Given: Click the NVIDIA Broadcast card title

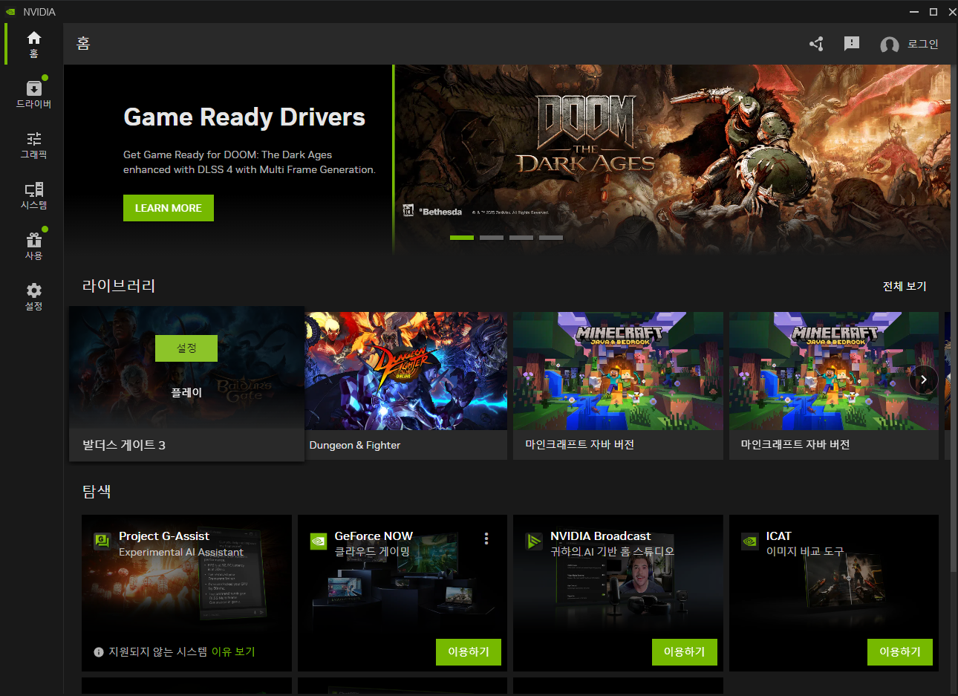Looking at the screenshot, I should point(601,536).
